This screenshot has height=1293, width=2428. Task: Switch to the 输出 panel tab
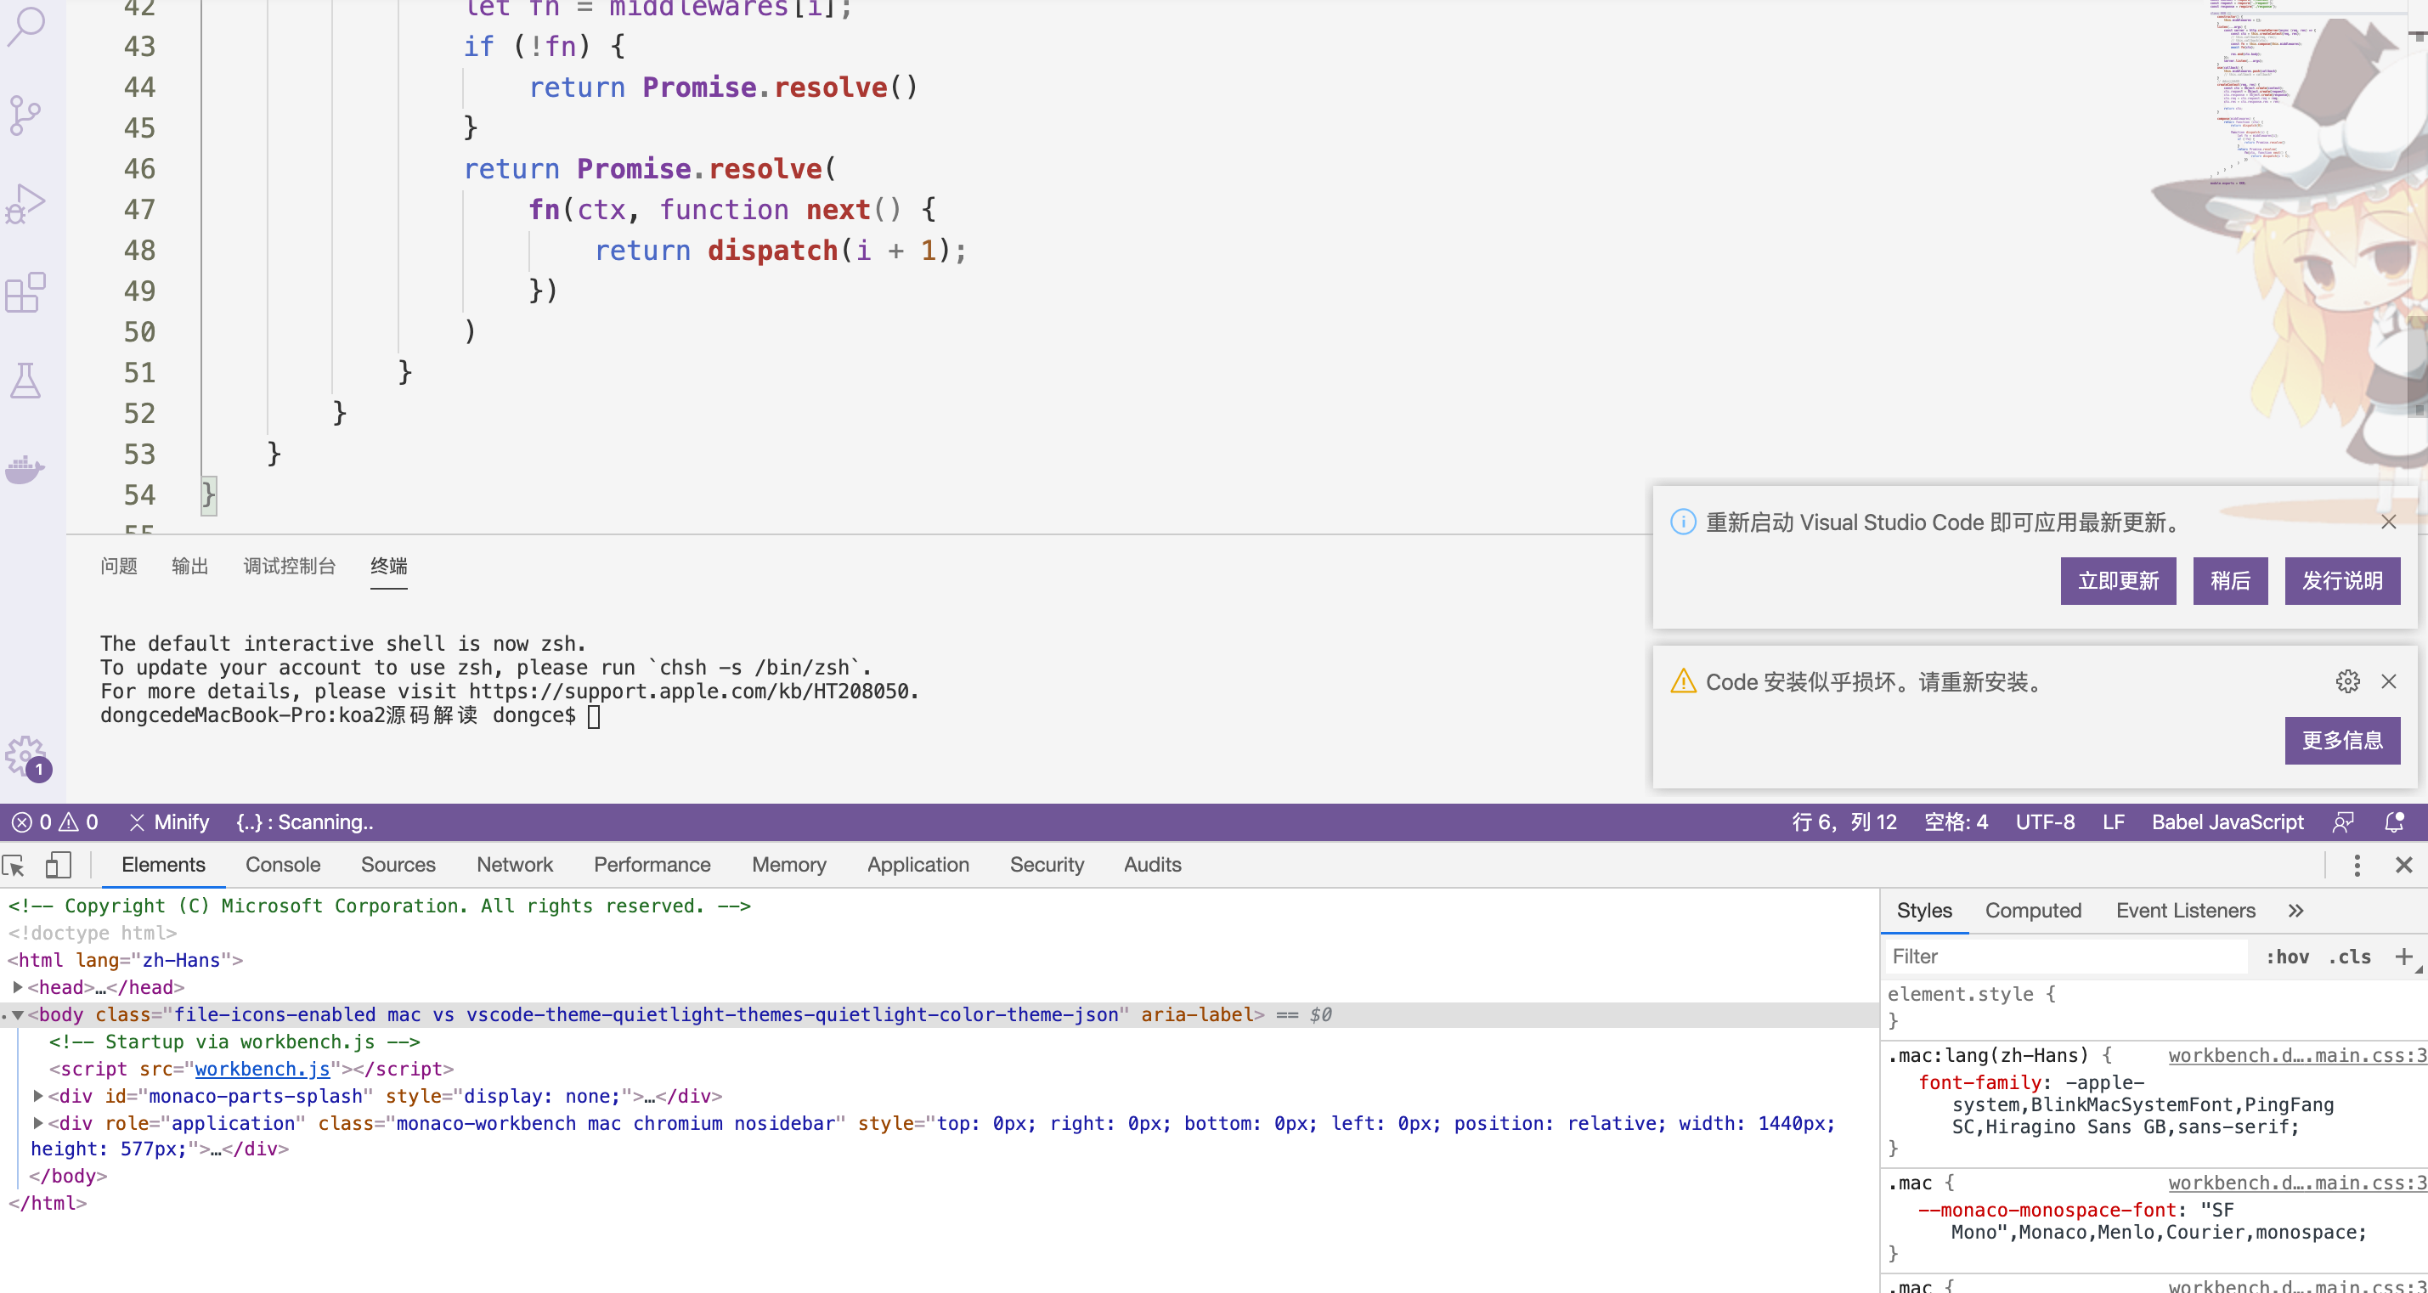click(x=189, y=566)
